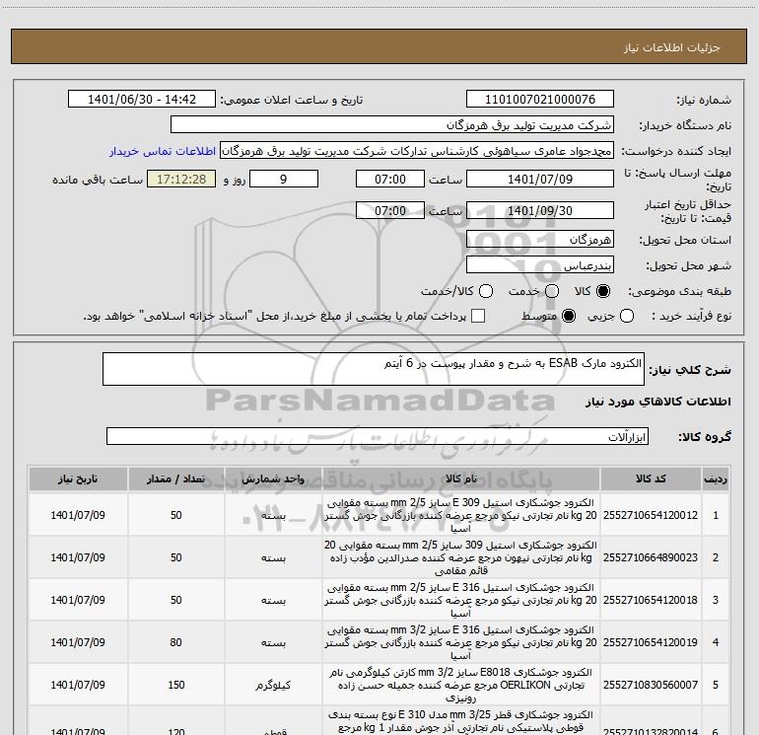Click product code 2552710654120019
The height and width of the screenshot is (735, 759).
pos(651,642)
